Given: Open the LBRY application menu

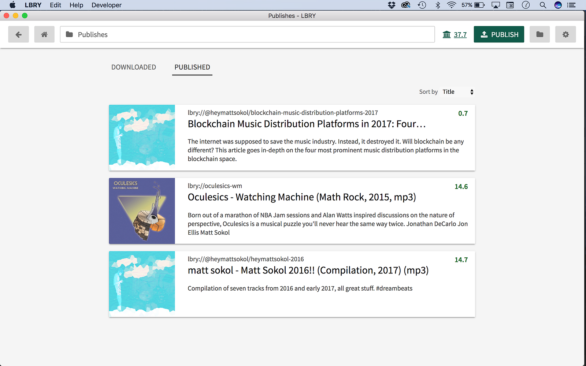Looking at the screenshot, I should (x=33, y=5).
